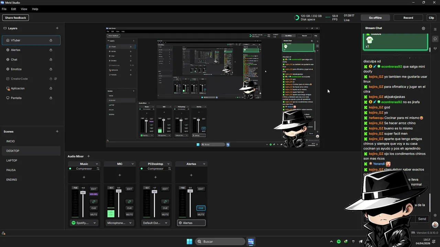This screenshot has height=247, width=440.
Task: Toggle lock on the Emotiza layer
Action: pyautogui.click(x=51, y=69)
